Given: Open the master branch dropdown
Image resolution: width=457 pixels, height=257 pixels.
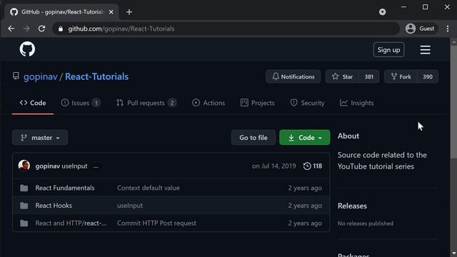Looking at the screenshot, I should [40, 138].
